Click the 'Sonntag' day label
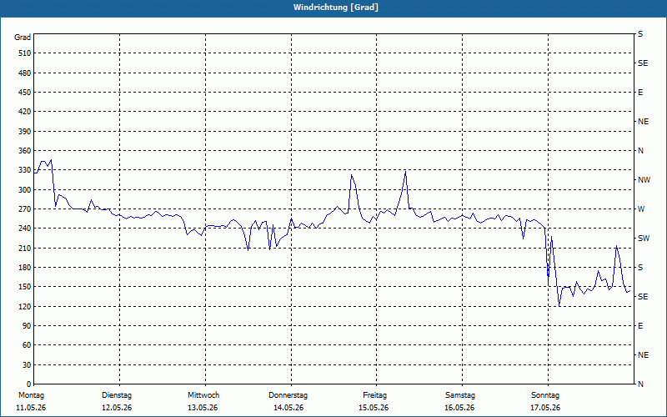The height and width of the screenshot is (417, 667). click(545, 395)
